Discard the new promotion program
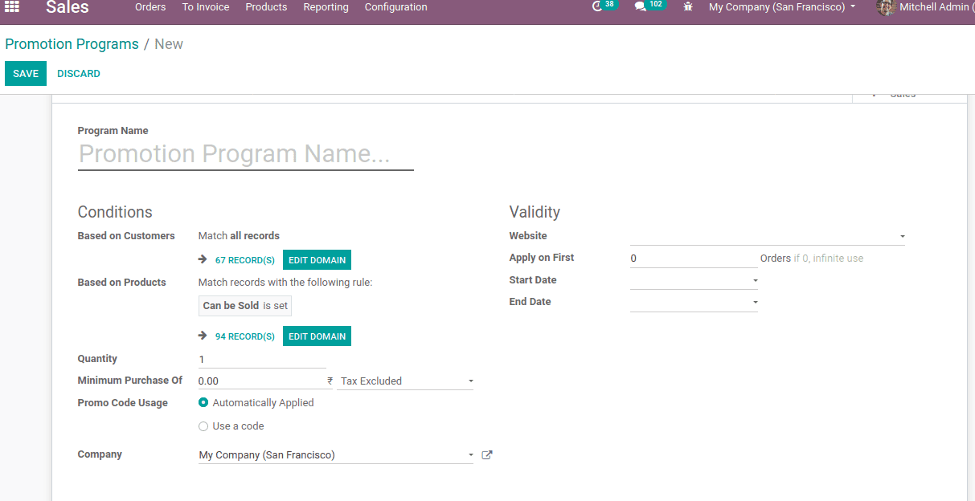 (79, 73)
